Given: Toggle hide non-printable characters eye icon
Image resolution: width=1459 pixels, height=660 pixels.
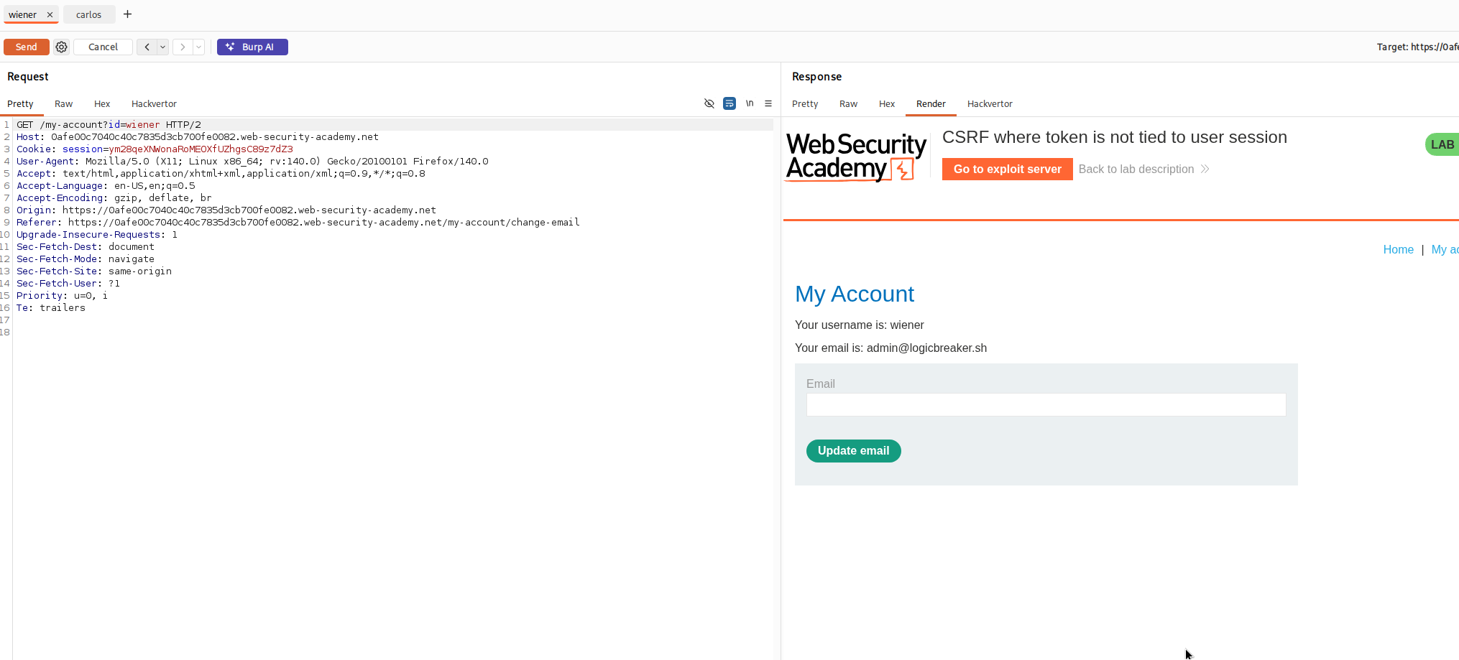Looking at the screenshot, I should tap(709, 103).
